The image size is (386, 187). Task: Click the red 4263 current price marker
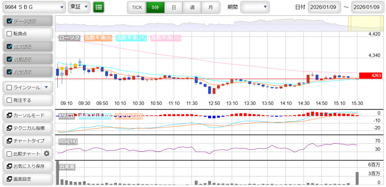pos(371,76)
